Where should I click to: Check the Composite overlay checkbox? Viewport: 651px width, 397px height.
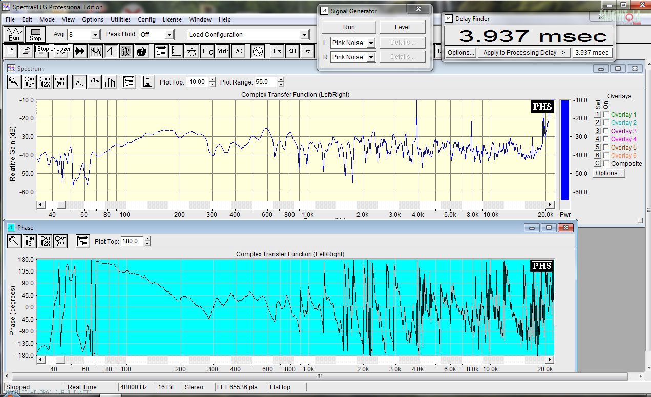click(606, 163)
